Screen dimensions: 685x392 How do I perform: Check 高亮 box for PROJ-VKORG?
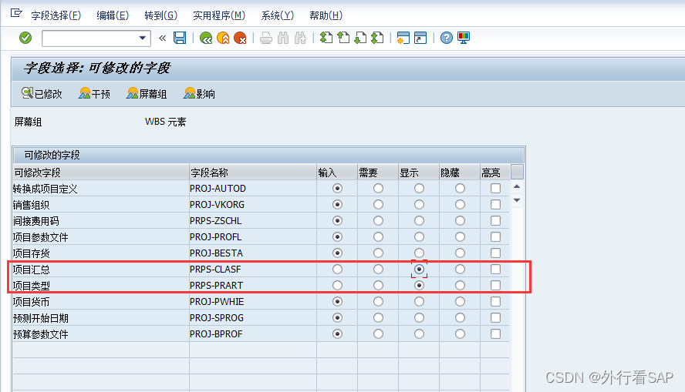(495, 205)
